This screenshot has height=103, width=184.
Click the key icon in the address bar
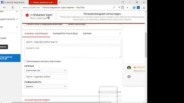click(114, 7)
